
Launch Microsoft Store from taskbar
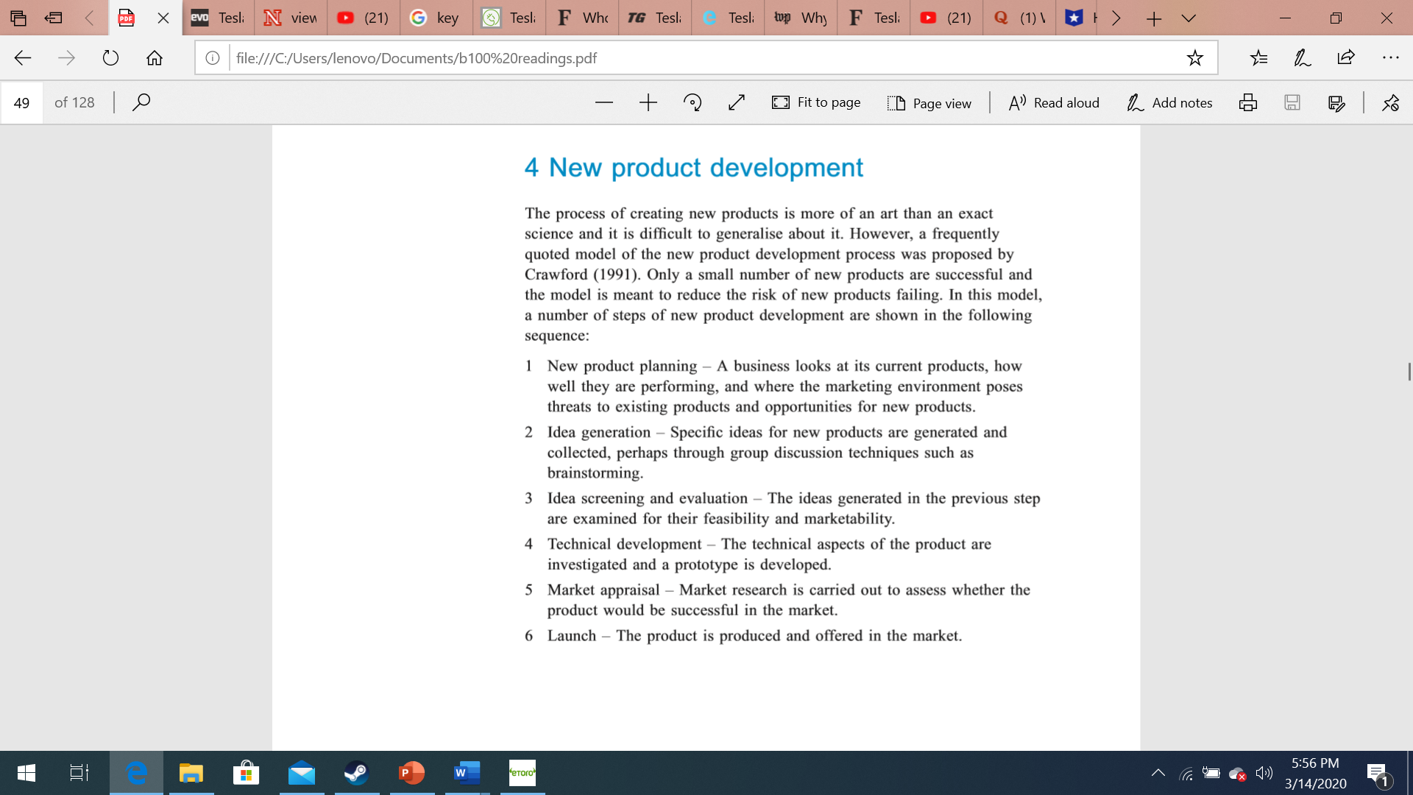246,773
